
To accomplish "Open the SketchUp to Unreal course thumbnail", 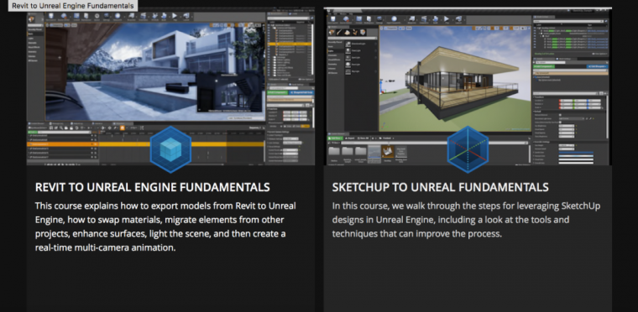I will (x=468, y=86).
